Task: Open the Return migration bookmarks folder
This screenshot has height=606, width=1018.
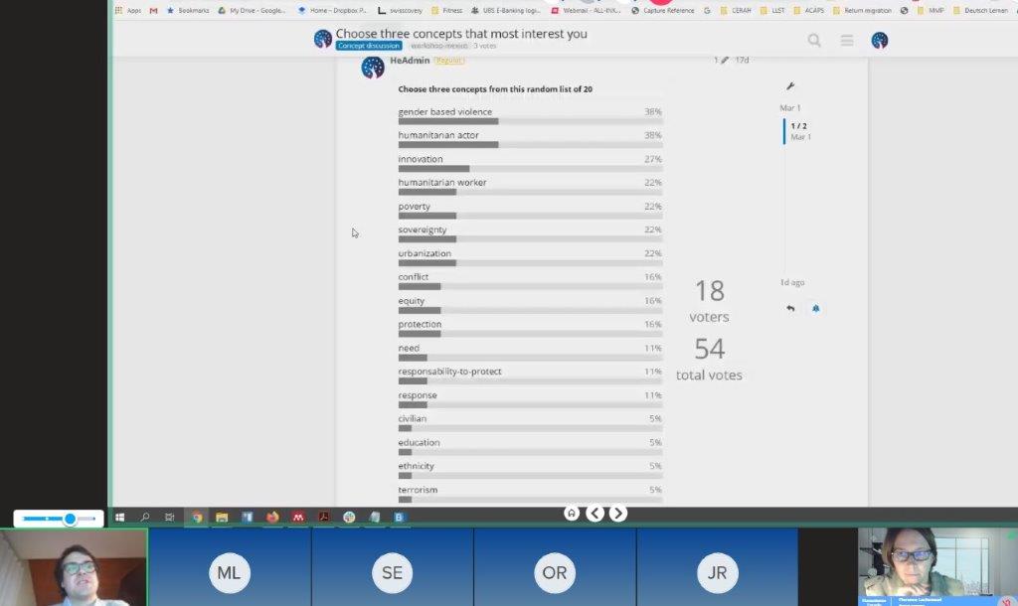Action: (x=862, y=10)
